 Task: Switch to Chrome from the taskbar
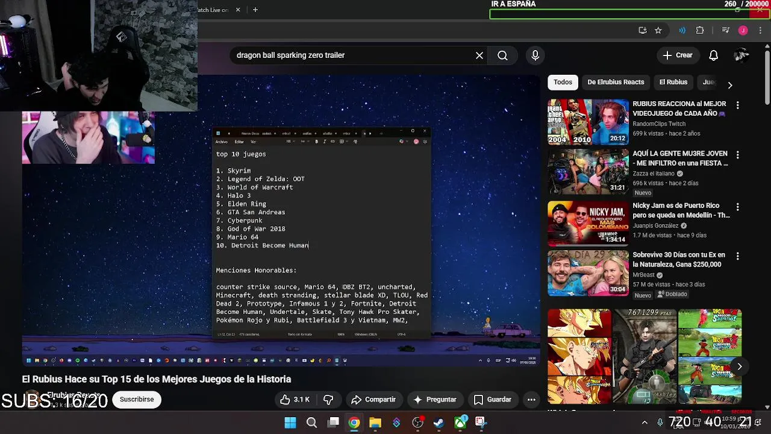click(x=354, y=423)
